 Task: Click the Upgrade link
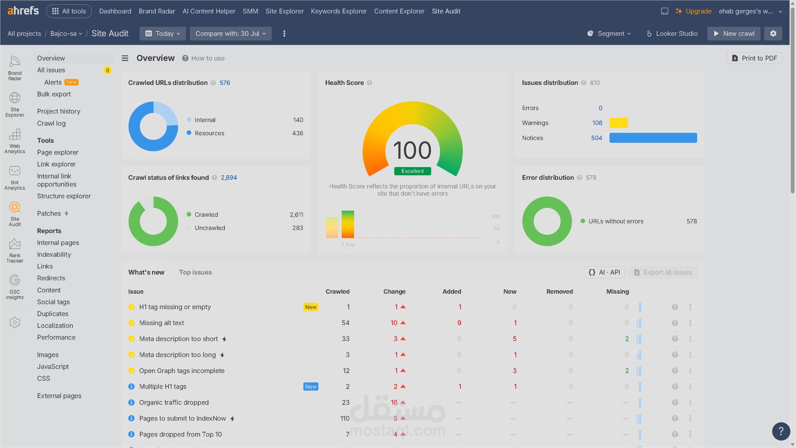click(x=693, y=11)
